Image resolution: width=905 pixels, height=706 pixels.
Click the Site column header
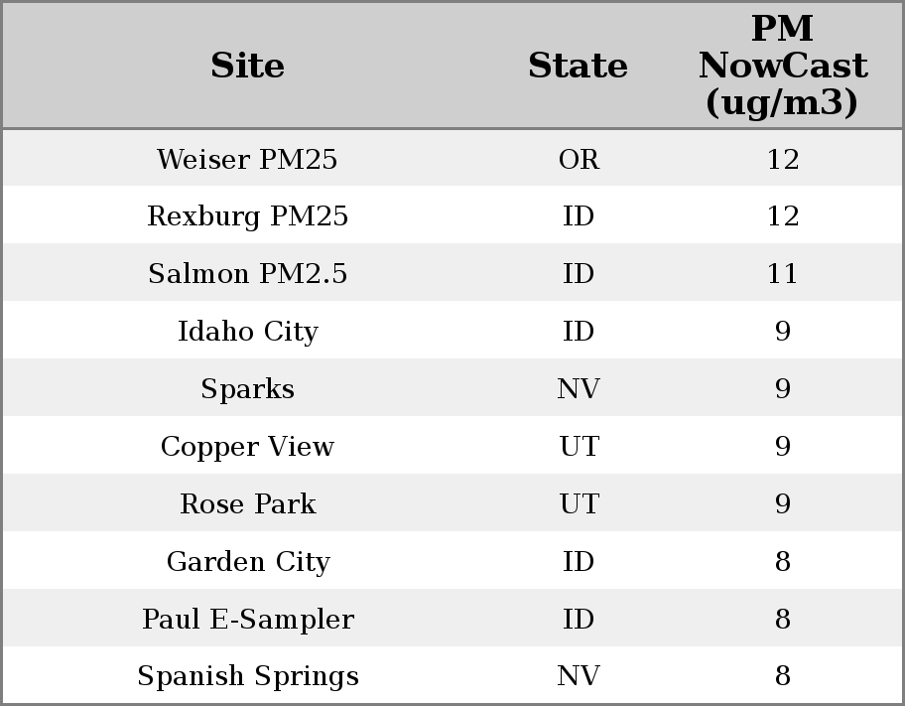[247, 66]
